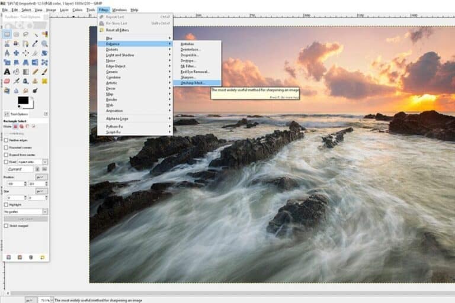Click the black foreground color swatch
Viewport: 455px width, 303px height.
[23, 101]
